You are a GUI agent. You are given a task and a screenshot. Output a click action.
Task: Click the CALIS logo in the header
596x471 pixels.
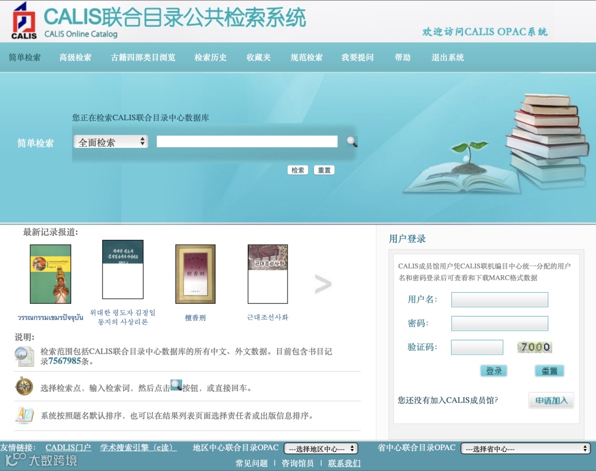pyautogui.click(x=24, y=21)
